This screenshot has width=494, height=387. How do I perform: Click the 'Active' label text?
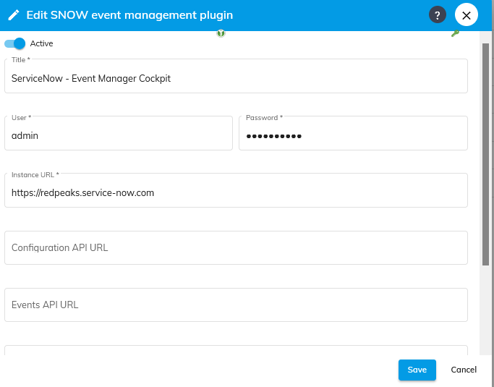point(41,43)
